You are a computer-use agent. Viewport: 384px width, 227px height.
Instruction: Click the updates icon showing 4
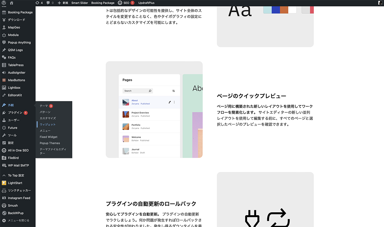click(x=39, y=3)
